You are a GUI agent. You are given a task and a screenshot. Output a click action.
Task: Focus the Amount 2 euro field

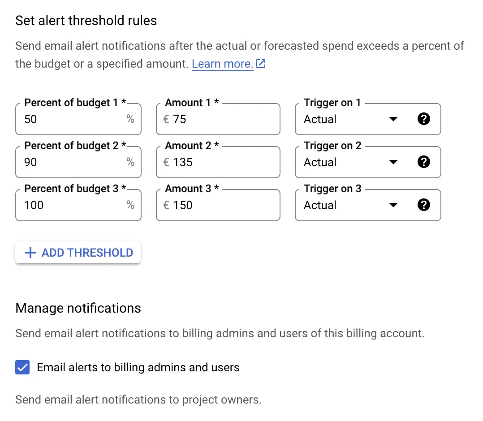click(224, 163)
